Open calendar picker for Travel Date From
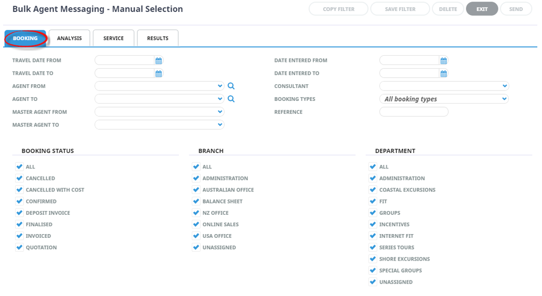Viewport: 542px width, 296px height. pyautogui.click(x=158, y=60)
